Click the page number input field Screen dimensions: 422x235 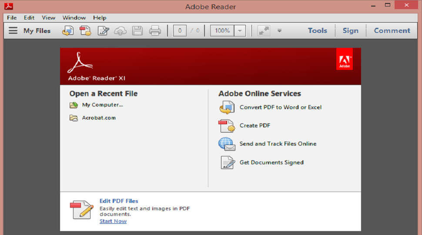[x=180, y=30]
